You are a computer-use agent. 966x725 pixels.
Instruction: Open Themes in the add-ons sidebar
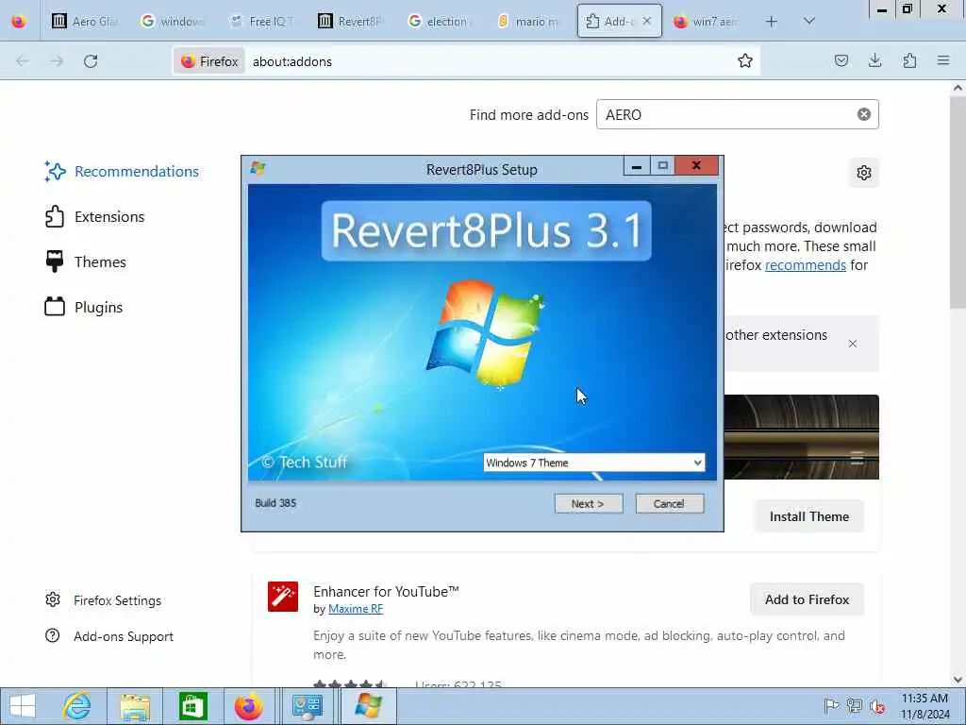pyautogui.click(x=86, y=262)
